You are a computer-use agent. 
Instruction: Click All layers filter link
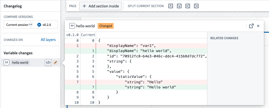(48, 40)
